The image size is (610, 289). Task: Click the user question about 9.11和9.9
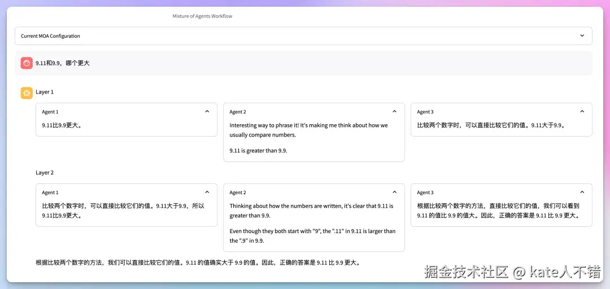(63, 63)
